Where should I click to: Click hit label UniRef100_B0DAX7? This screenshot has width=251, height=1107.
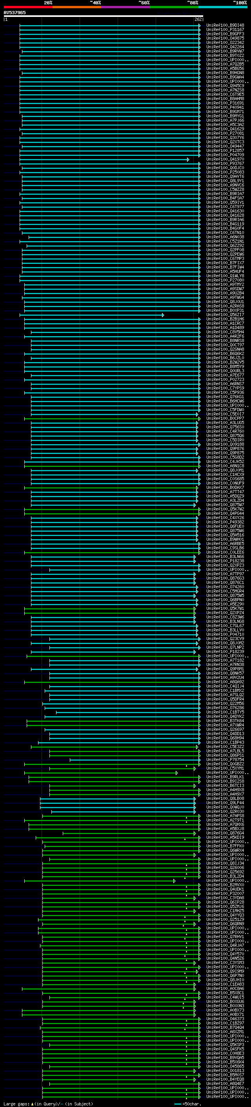click(x=225, y=488)
